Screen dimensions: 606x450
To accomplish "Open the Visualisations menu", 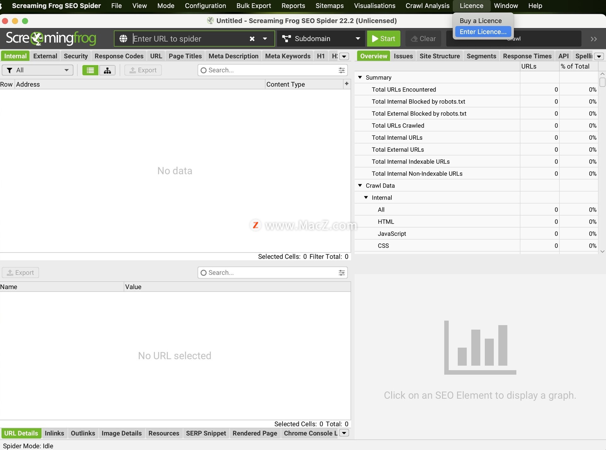I will point(375,6).
